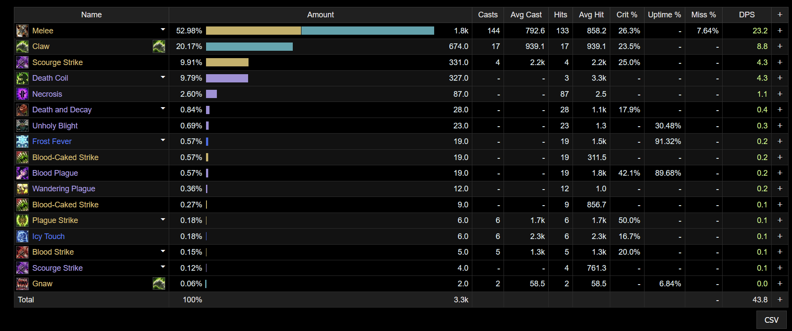
Task: Click the Claw teal amount bar
Action: (249, 46)
